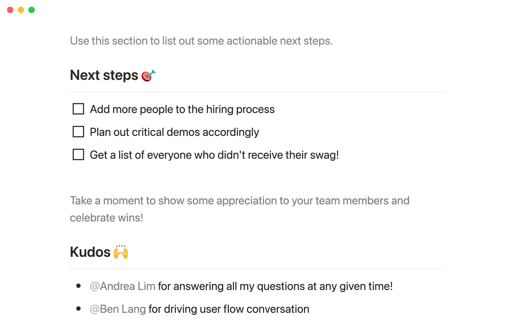Click the dart target emoji beside Next steps

(x=148, y=75)
